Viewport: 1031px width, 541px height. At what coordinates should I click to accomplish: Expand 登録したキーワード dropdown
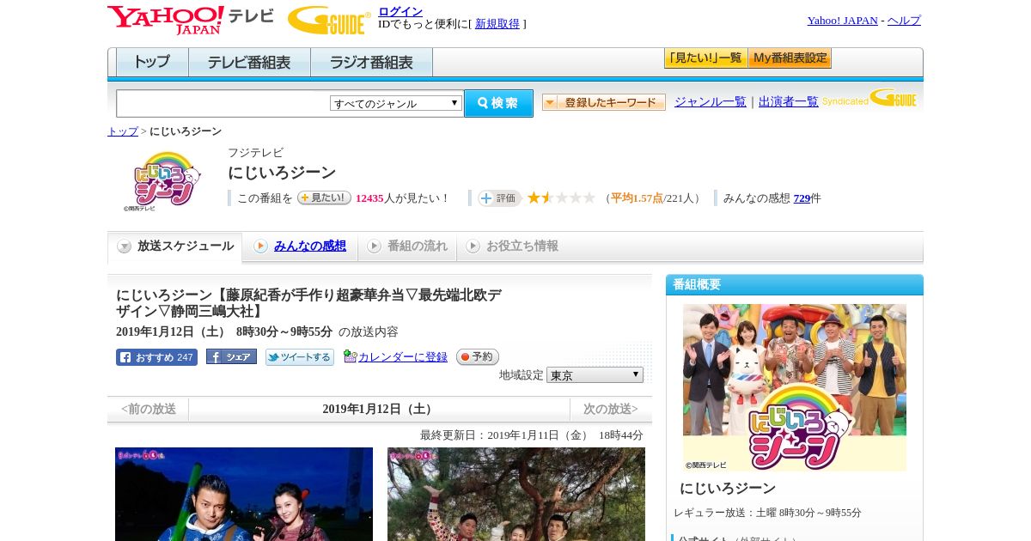604,102
